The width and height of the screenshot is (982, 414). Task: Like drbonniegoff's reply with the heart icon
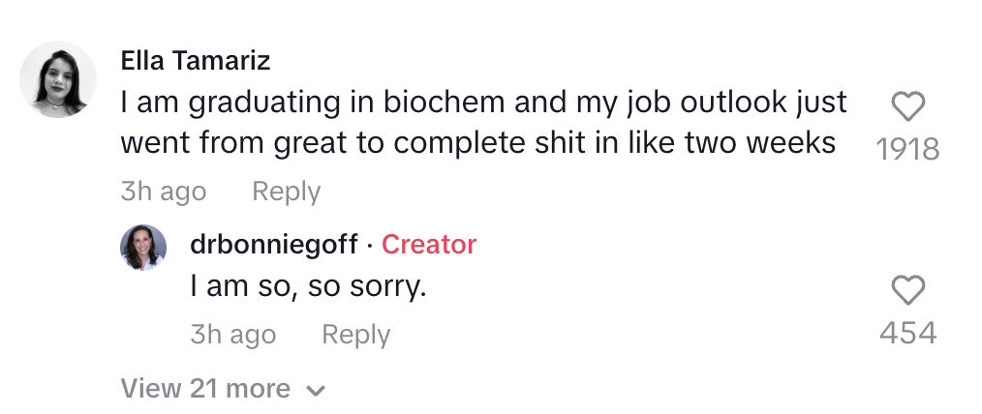[907, 290]
